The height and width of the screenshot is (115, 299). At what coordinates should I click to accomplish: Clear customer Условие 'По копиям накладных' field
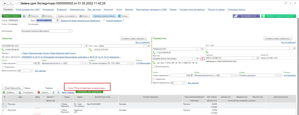[133, 63]
